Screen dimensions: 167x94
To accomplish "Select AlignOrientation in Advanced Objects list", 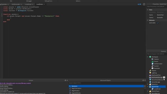I will [106, 89].
